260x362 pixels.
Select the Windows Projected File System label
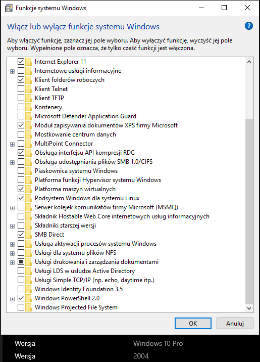[x=76, y=307]
